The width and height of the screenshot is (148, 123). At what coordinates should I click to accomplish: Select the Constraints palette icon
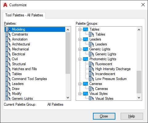[x=8, y=34]
